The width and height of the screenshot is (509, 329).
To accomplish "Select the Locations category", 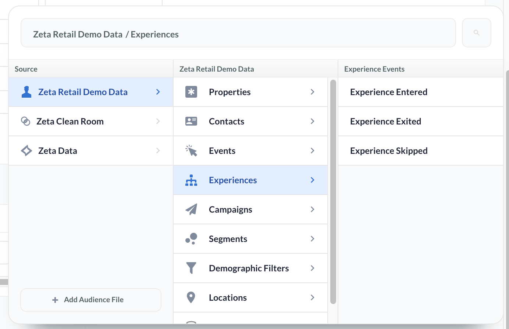I will pos(250,297).
